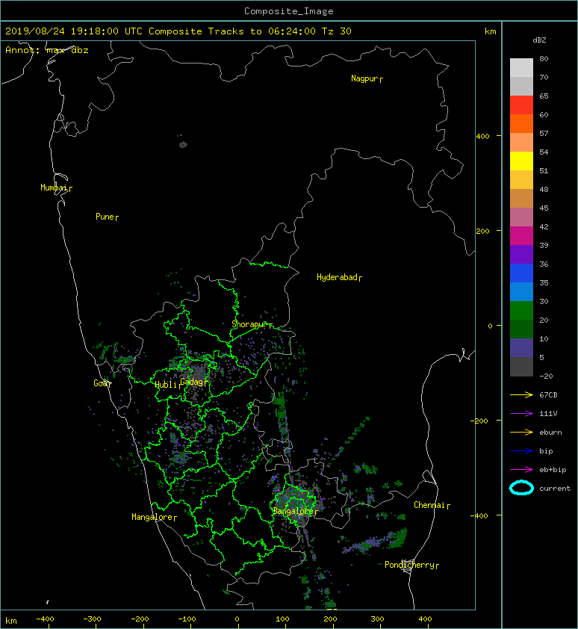Click the Bangalore city label
Image resolution: width=578 pixels, height=629 pixels.
coord(293,511)
